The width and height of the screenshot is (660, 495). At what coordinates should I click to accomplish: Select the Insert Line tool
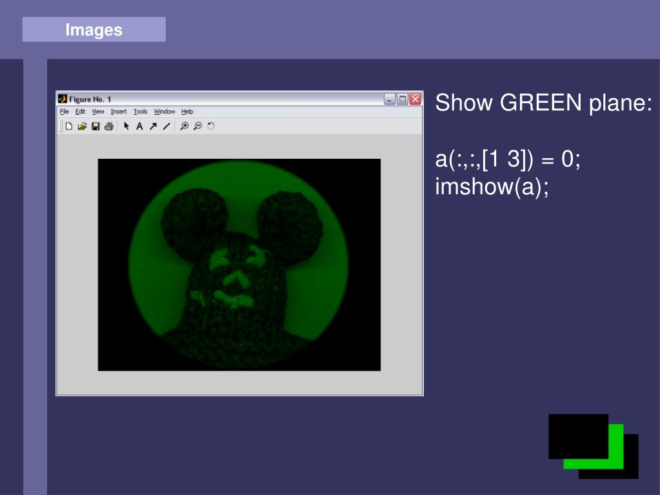(x=166, y=126)
